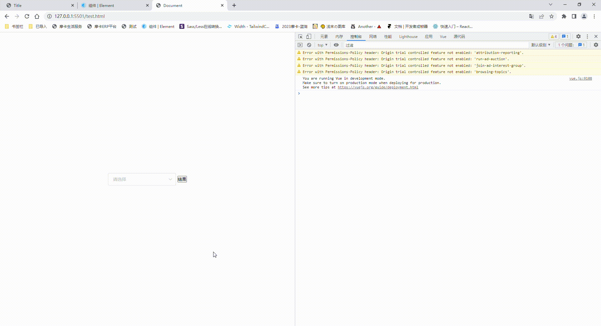Click inside the 过滤 filter input field
The height and width of the screenshot is (326, 601).
(407, 45)
